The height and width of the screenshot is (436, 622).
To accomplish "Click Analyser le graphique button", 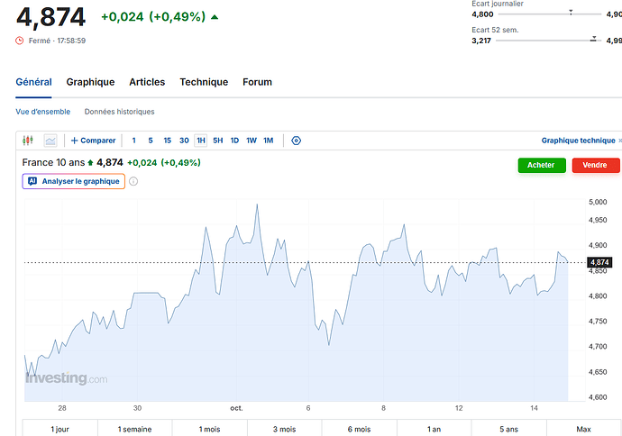I will [x=74, y=181].
